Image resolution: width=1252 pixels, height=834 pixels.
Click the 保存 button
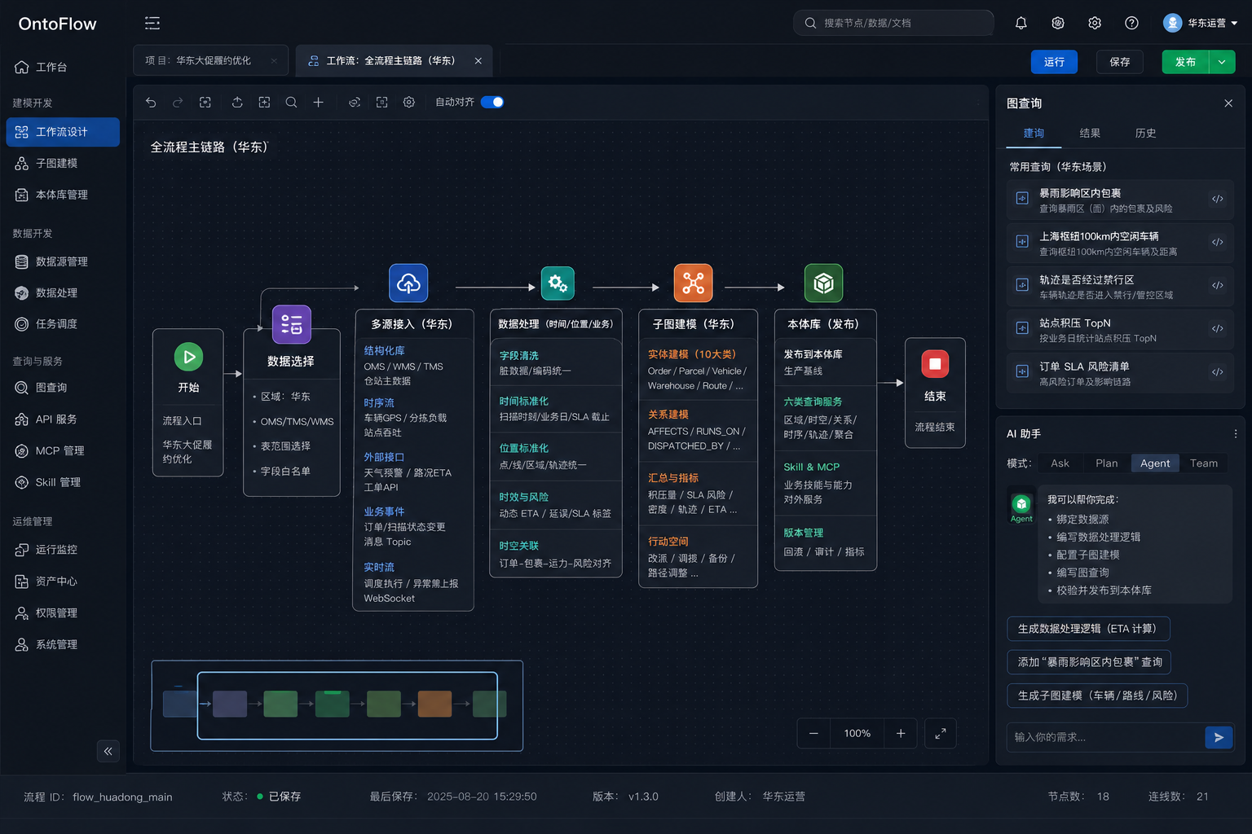click(x=1119, y=62)
